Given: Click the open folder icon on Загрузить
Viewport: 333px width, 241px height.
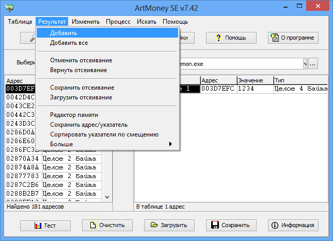Looking at the screenshot, I should click(x=154, y=225).
